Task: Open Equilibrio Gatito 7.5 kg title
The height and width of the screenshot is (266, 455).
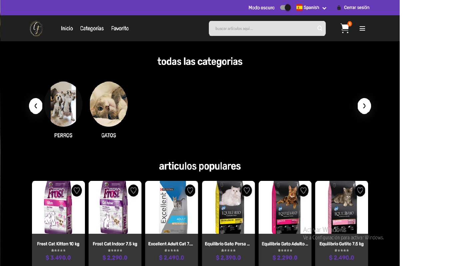Action: tap(341, 244)
